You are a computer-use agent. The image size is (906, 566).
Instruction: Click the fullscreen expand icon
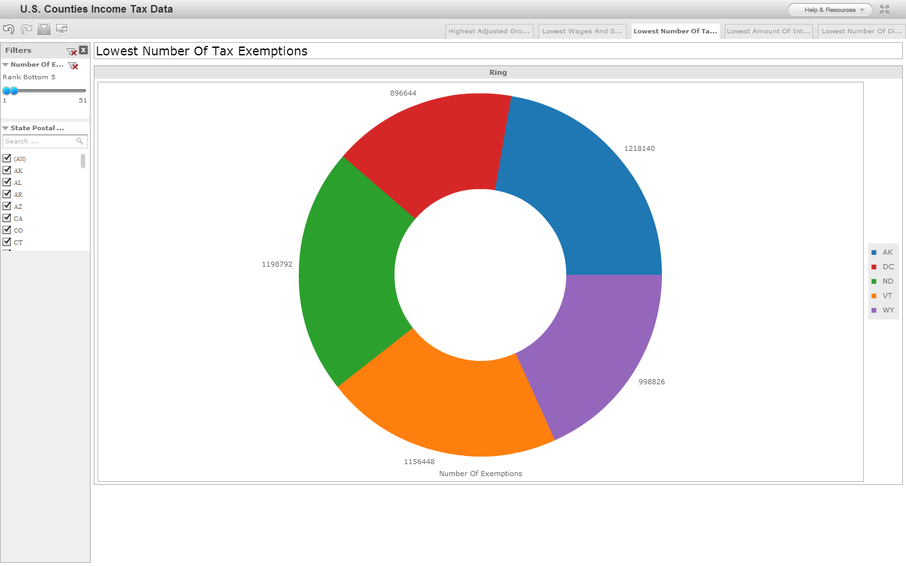point(885,9)
